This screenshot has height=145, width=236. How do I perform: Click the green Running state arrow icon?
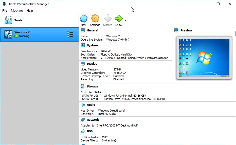(16, 36)
